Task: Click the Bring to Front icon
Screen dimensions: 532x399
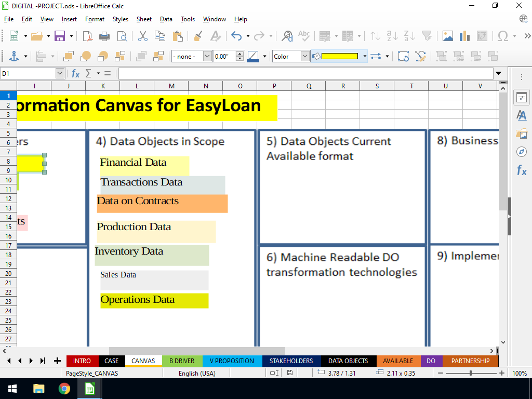Action: click(x=69, y=56)
